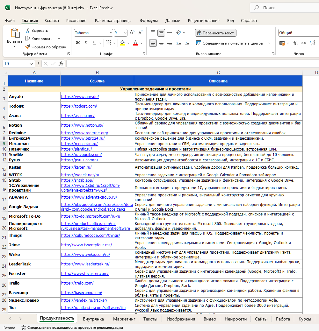Open the Tahoma font name dropdown
319x331 pixels.
pyautogui.click(x=111, y=33)
